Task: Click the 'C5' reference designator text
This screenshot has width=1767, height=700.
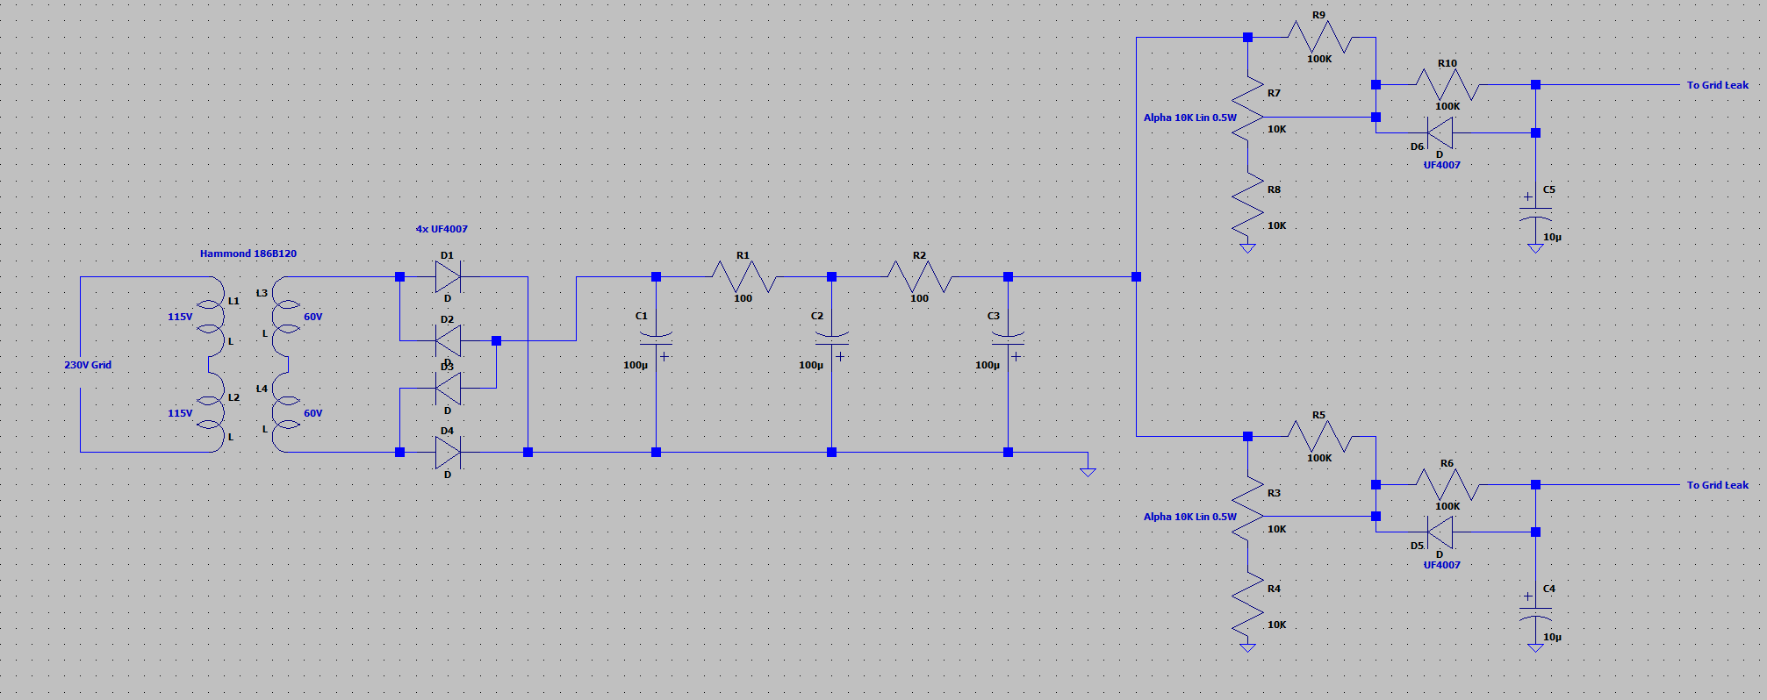Action: click(1549, 189)
